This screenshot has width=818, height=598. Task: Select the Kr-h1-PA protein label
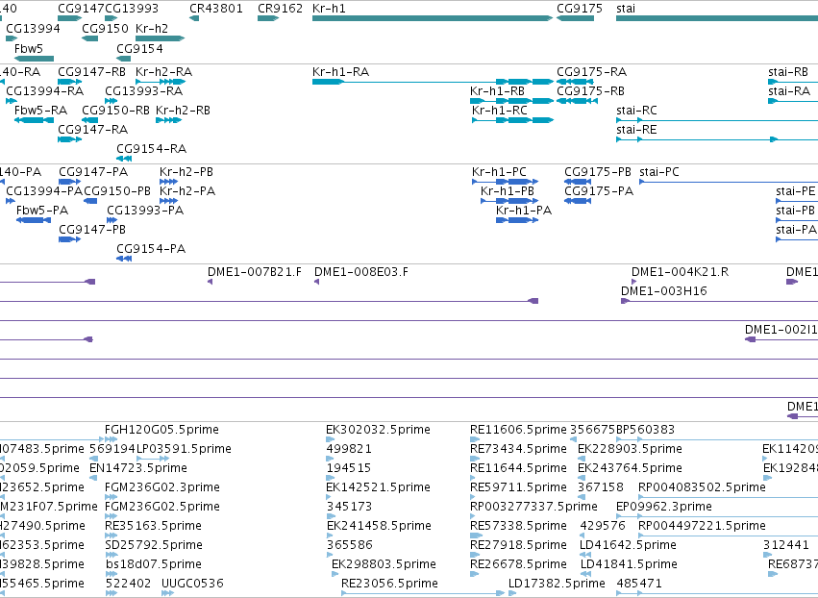(x=524, y=211)
